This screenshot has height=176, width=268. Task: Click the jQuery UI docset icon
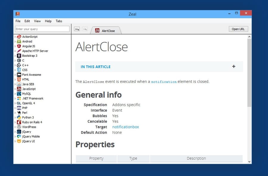[x=19, y=141]
